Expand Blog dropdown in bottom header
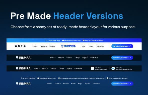This screenshot has width=148, height=95. [x=80, y=84]
